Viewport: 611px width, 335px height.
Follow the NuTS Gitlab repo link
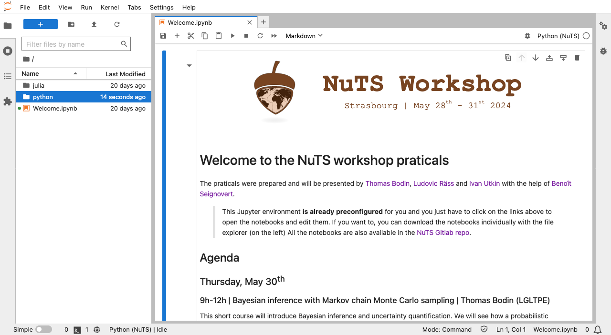[x=443, y=233]
